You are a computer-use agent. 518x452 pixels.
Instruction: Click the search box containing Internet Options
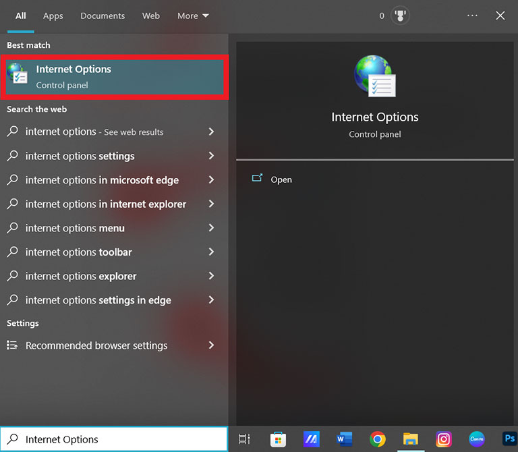pos(114,439)
